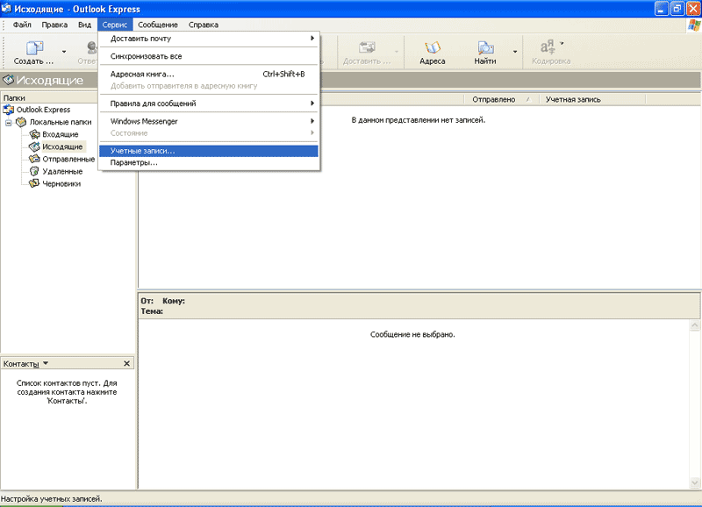Click the text В данном представлении нет записей
This screenshot has height=507, width=702.
coord(419,120)
